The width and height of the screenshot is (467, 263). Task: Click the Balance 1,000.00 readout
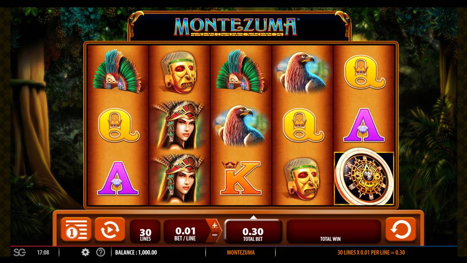136,252
